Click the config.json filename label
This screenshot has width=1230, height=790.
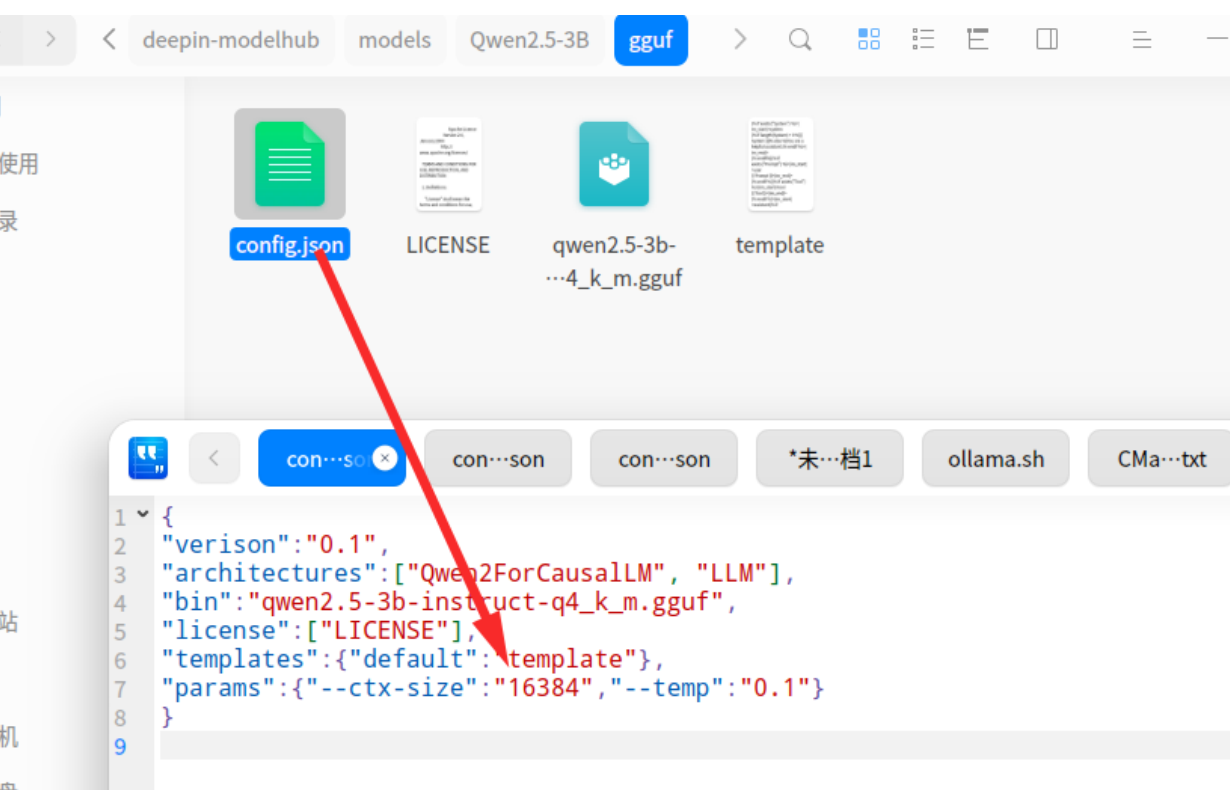pyautogui.click(x=290, y=244)
